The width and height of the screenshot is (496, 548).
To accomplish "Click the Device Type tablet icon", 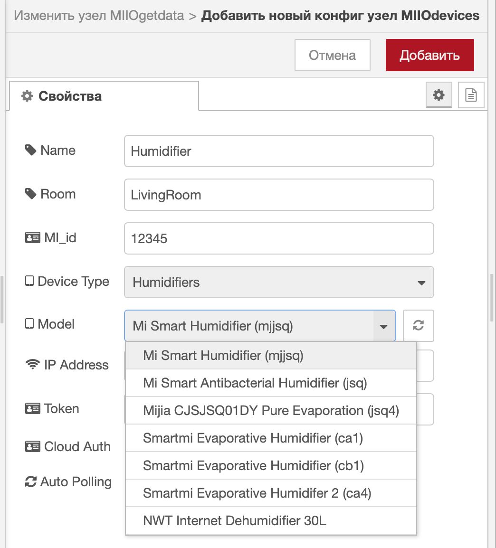I will (x=29, y=281).
